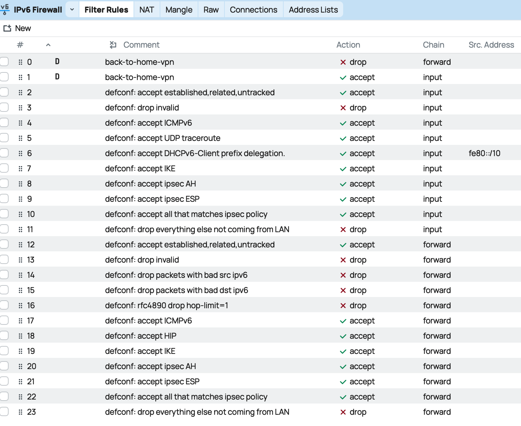This screenshot has height=426, width=521.
Task: Open the Raw tab
Action: (x=211, y=10)
